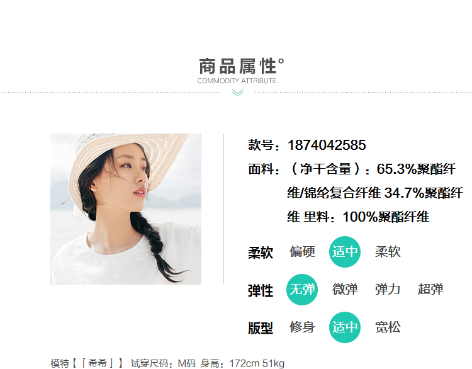Click the 面料 fabric label
Screen dimensions: 472x369
pyautogui.click(x=264, y=169)
